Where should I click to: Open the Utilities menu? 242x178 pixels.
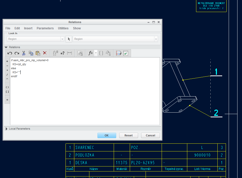63,28
